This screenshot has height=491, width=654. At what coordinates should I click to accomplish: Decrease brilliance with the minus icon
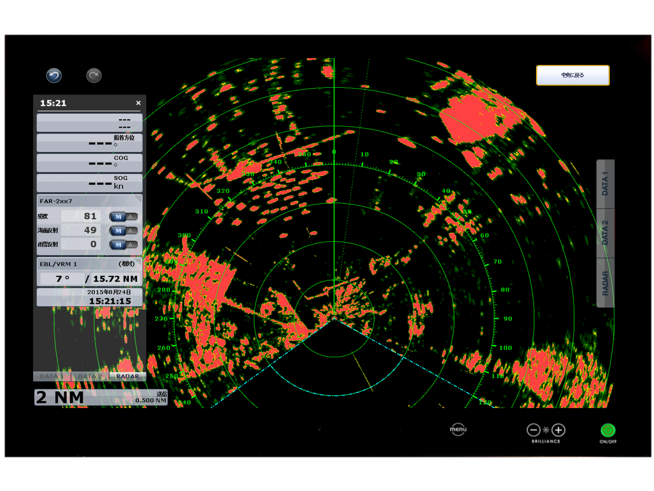point(533,430)
